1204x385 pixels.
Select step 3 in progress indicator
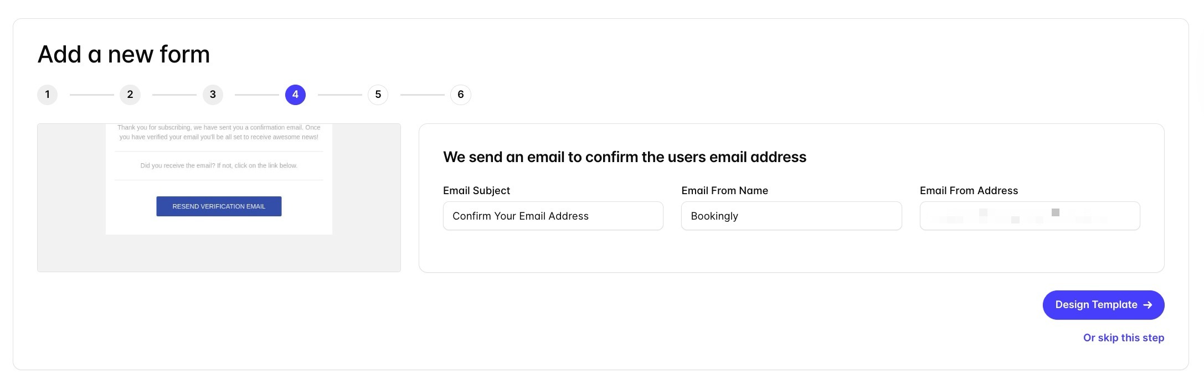pyautogui.click(x=213, y=95)
